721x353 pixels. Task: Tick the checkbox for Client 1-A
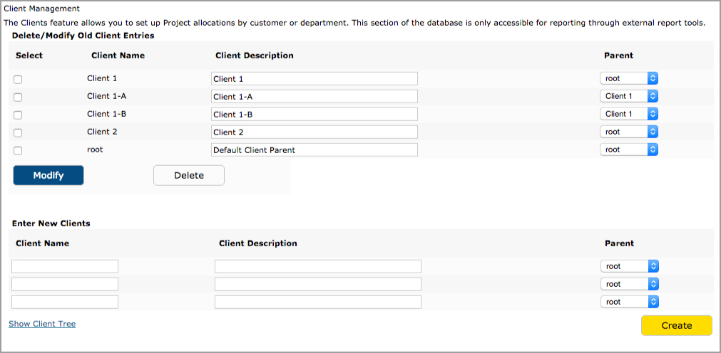click(x=18, y=98)
